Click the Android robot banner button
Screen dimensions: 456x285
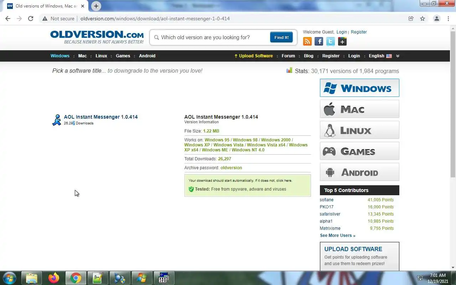(359, 172)
